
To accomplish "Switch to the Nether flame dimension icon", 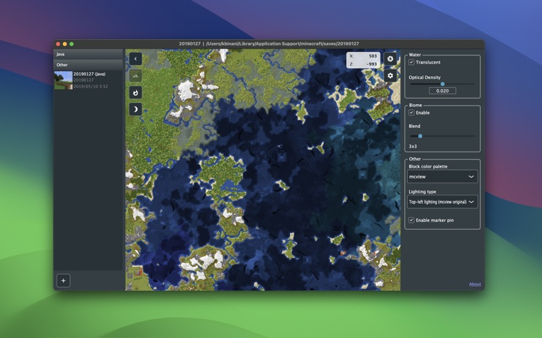I will (135, 93).
